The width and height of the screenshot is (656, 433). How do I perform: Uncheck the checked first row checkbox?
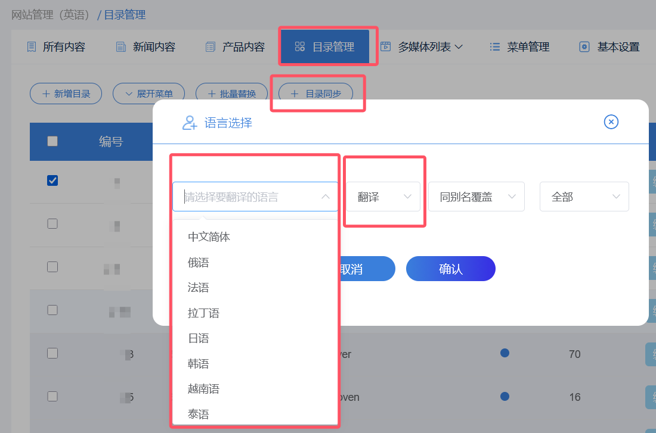[x=52, y=180]
